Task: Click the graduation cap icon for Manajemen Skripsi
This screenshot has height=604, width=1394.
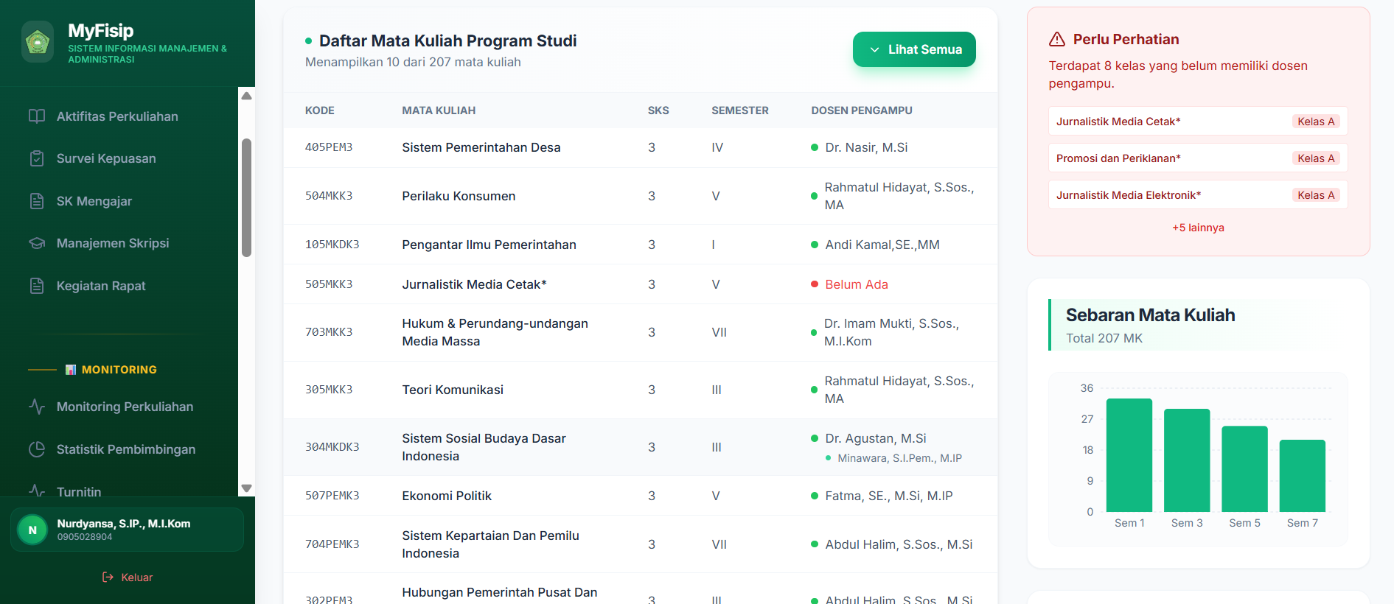Action: pyautogui.click(x=37, y=243)
